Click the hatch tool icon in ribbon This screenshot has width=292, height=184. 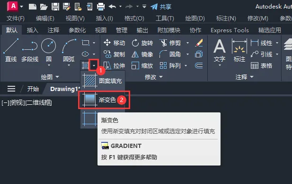pyautogui.click(x=85, y=65)
